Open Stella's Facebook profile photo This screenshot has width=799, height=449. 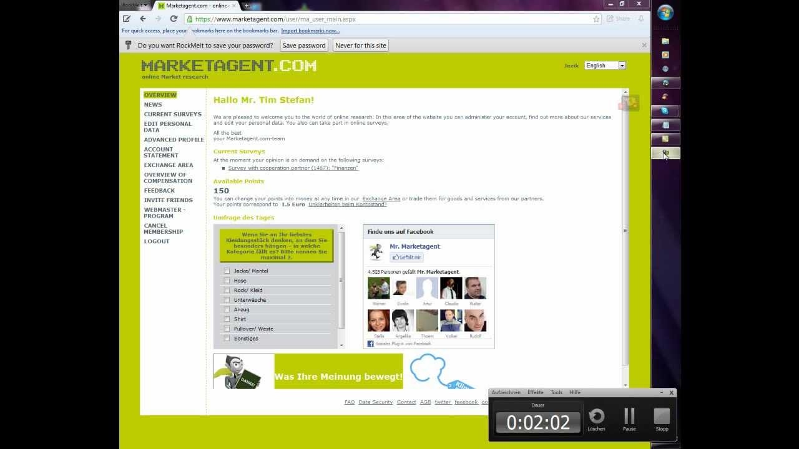378,321
